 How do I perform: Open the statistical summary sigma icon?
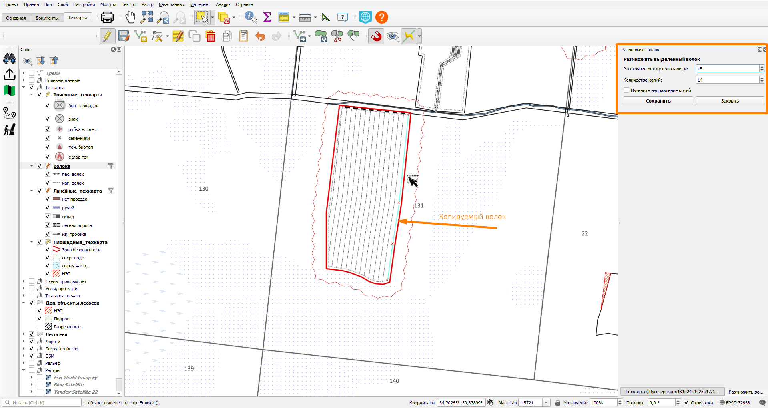point(267,17)
